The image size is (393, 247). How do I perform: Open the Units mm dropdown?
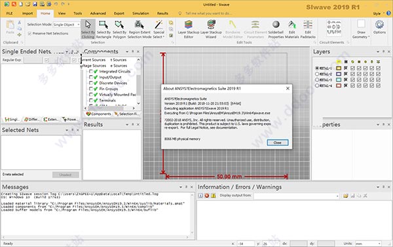click(x=368, y=243)
